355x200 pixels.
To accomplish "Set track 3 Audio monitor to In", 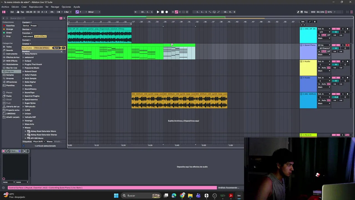I will 319,68.
